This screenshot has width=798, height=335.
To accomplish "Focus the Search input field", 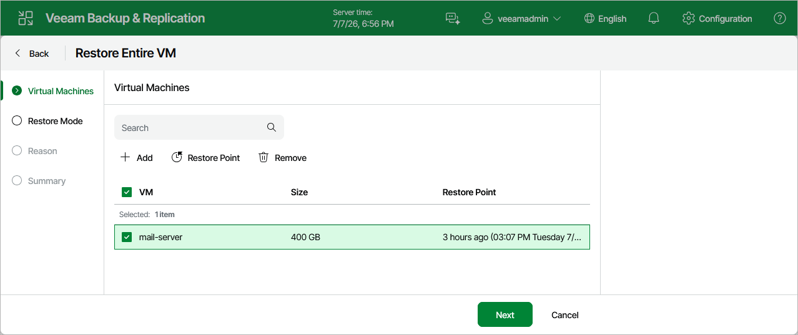I will pos(199,127).
